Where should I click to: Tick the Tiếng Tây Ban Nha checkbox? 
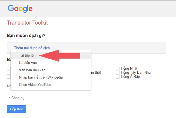coord(118,73)
